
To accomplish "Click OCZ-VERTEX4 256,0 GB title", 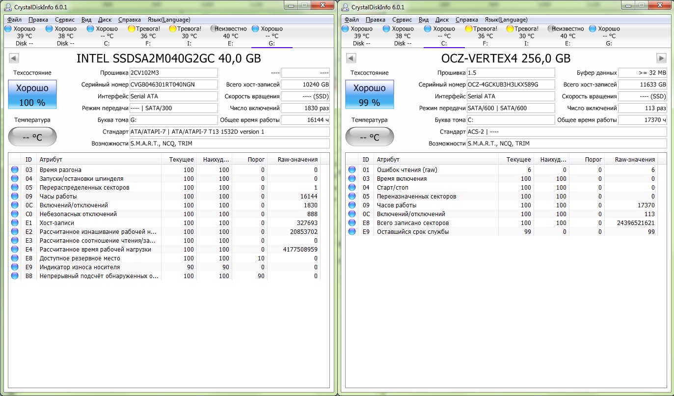I will (506, 58).
